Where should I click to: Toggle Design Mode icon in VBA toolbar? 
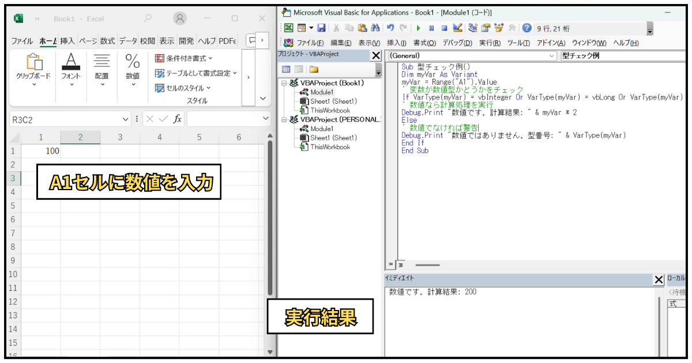pos(458,28)
